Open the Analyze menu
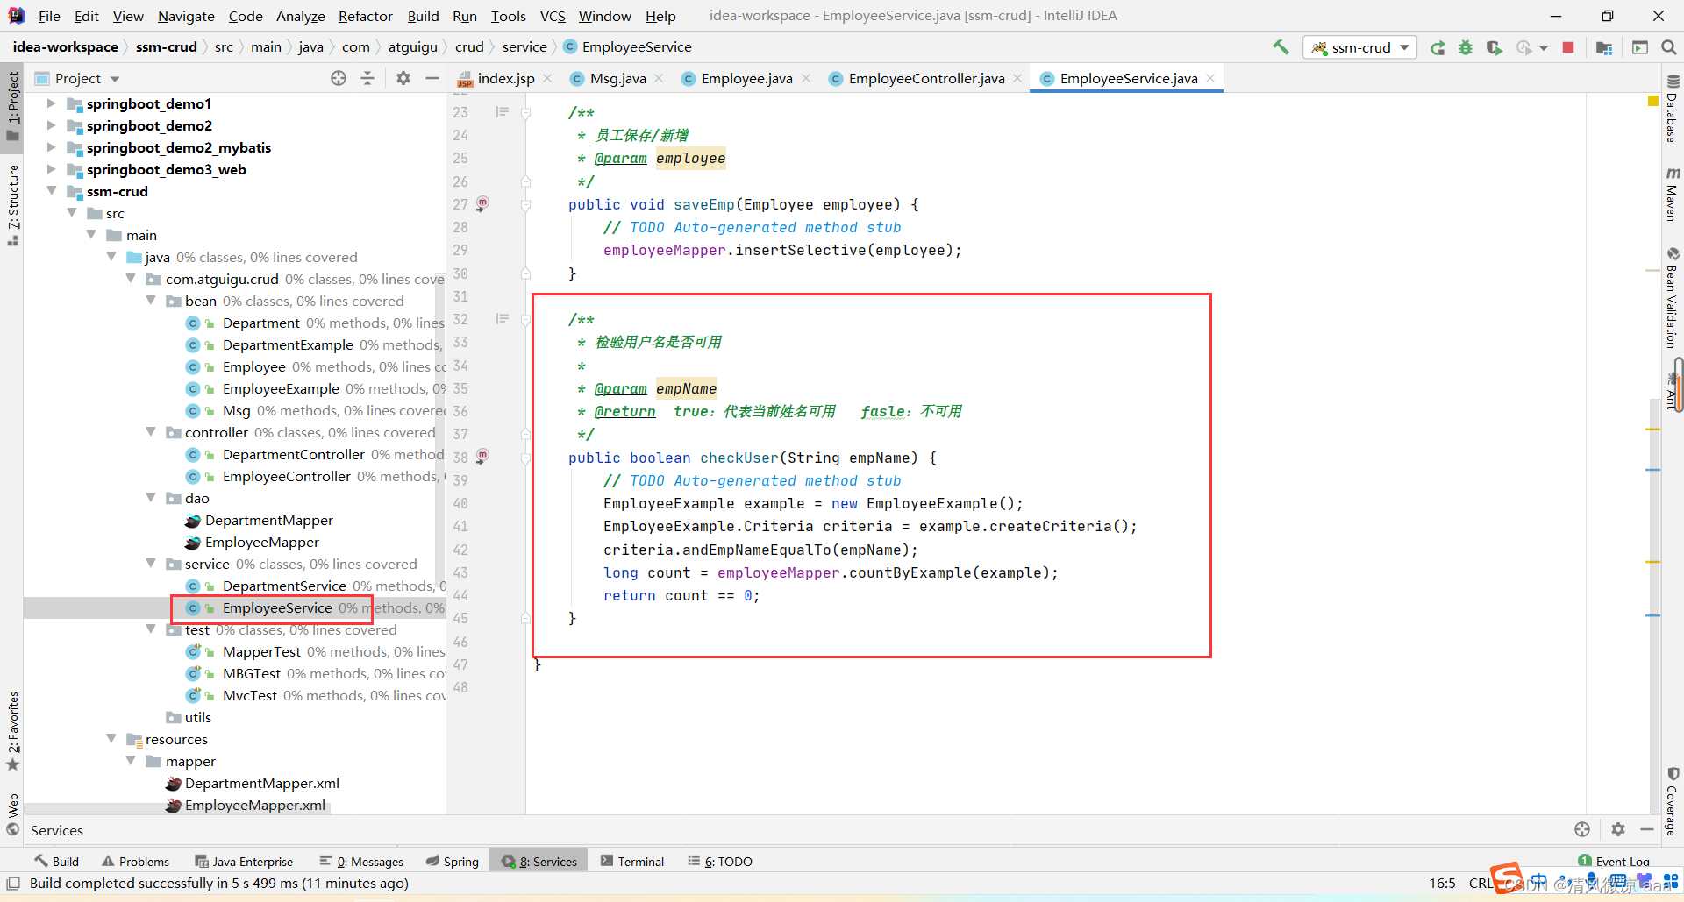 pos(300,16)
